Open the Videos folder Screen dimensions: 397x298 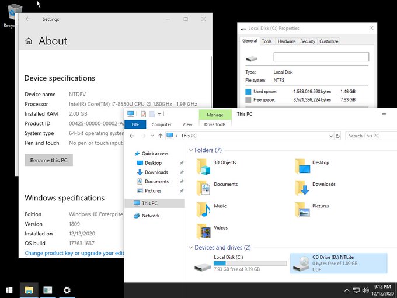click(x=212, y=231)
